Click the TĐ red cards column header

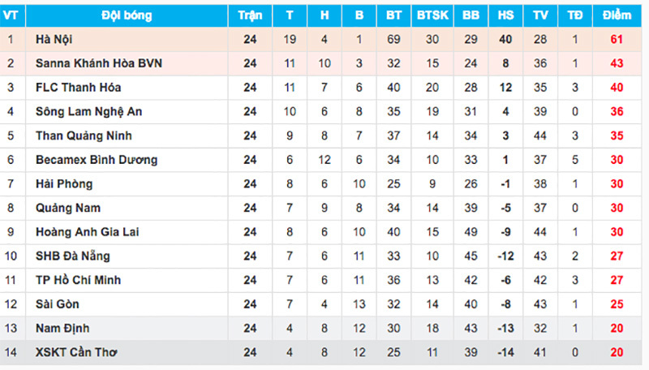click(x=575, y=15)
